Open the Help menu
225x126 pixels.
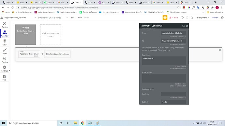pyautogui.click(x=80, y=18)
